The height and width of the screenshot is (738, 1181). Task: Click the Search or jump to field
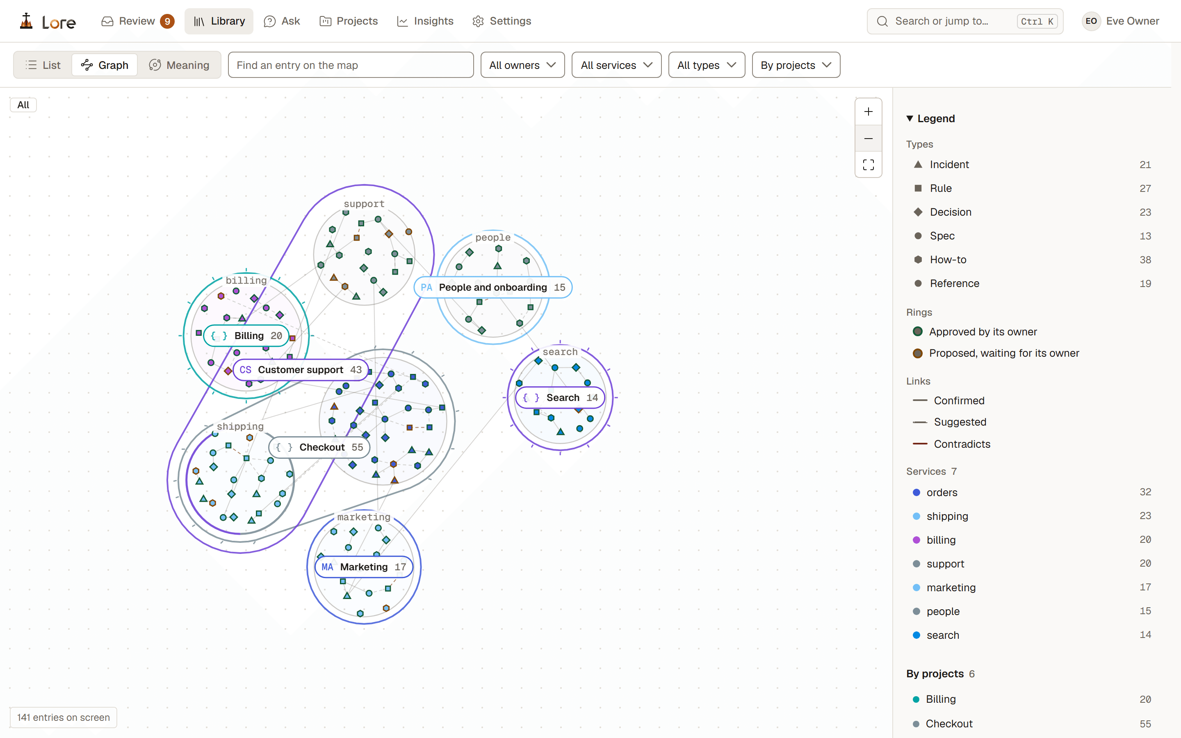(965, 21)
